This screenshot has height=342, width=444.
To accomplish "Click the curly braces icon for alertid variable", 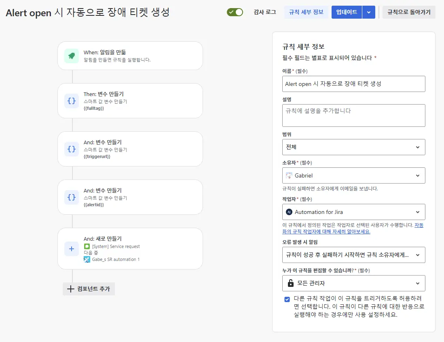I will pyautogui.click(x=72, y=197).
